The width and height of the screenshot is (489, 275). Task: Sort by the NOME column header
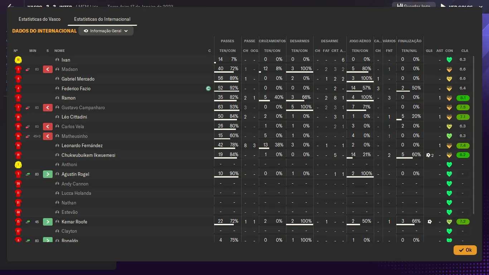59,50
